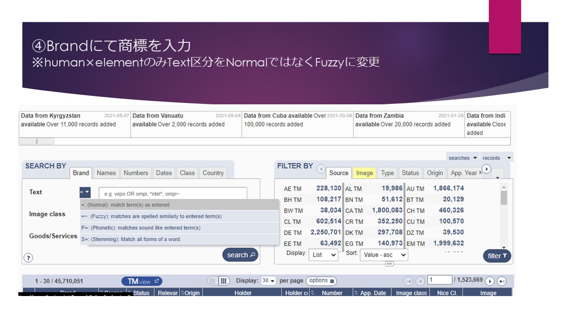Go to previous results page
The image size is (571, 321).
(x=420, y=281)
